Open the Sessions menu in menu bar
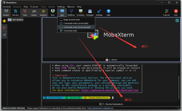 [x=17, y=7]
